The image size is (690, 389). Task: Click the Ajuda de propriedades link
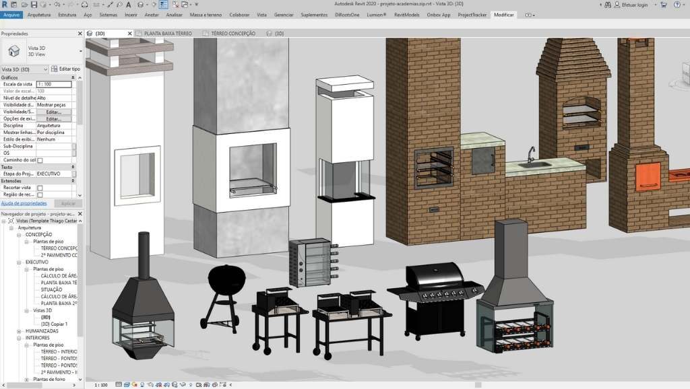tap(24, 203)
